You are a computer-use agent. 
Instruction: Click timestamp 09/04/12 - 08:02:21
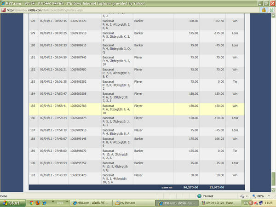pyautogui.click(x=53, y=69)
